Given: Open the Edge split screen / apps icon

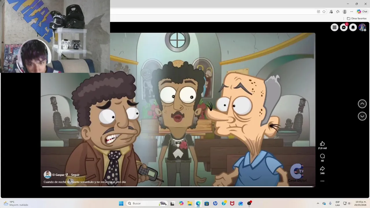Looking at the screenshot, I should click(x=318, y=12).
